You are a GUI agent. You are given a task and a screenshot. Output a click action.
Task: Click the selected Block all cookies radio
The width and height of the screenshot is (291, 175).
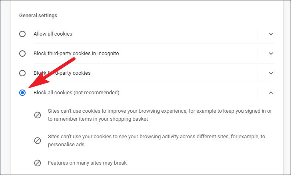22,93
